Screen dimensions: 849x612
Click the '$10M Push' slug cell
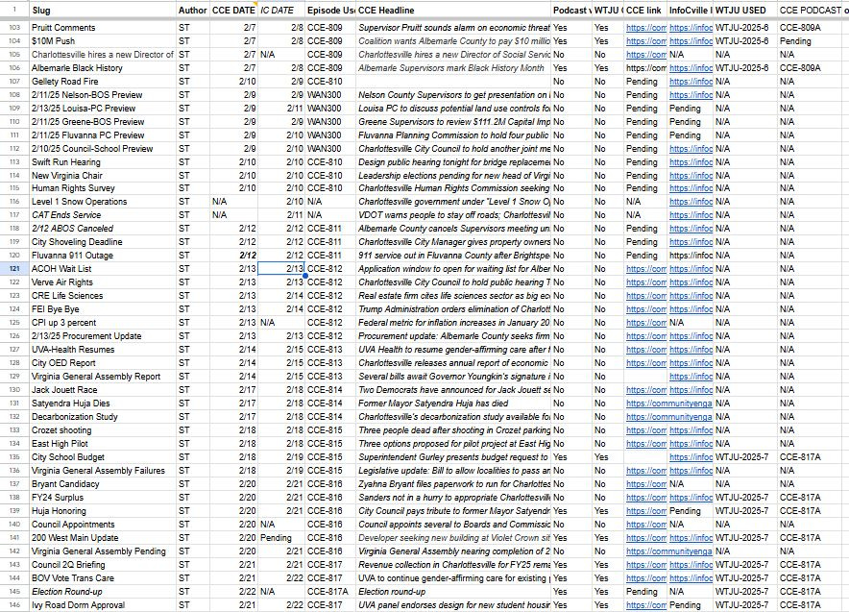(x=103, y=41)
